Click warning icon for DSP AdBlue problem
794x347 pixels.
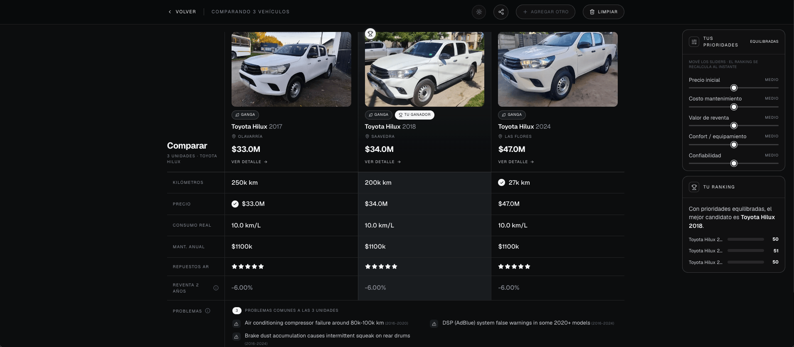[x=434, y=324]
